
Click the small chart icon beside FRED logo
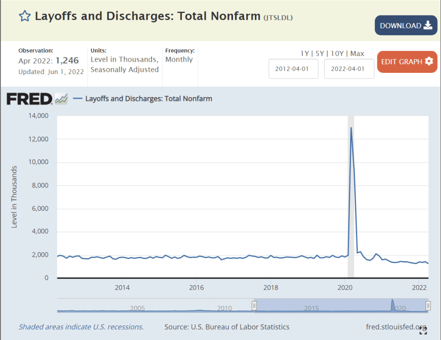point(61,99)
